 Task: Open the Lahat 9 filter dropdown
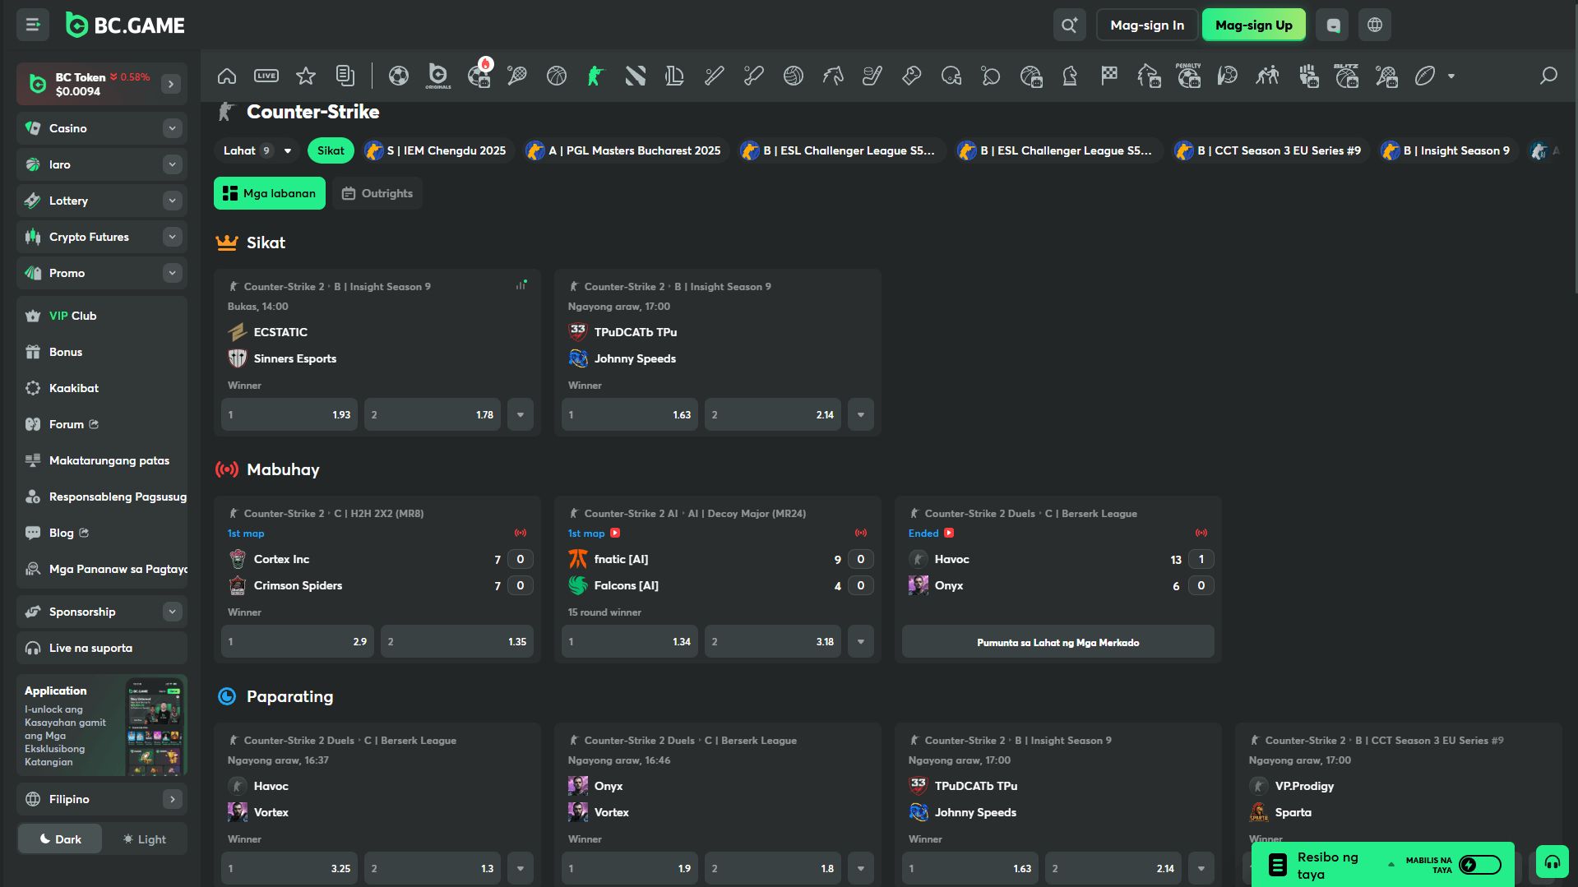click(x=257, y=150)
